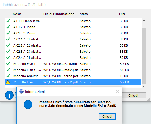Image resolution: width=151 pixels, height=124 pixels.
Task: Select the A.01.1 Piano Terra row
Action: (73, 21)
